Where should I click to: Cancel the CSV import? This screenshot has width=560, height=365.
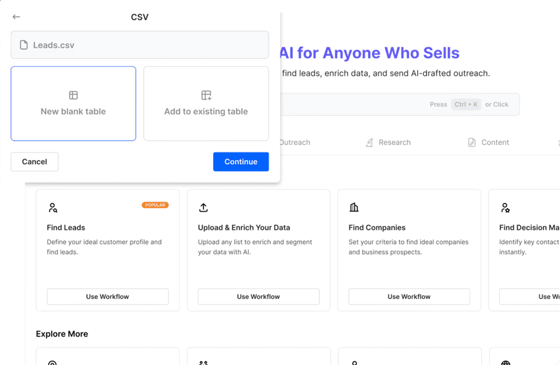coord(34,162)
